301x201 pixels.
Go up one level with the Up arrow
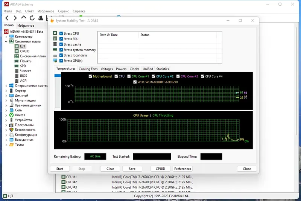tap(24, 18)
